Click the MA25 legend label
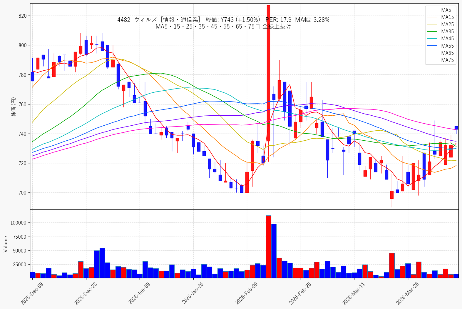Screen dimensions: 462x309 click(447, 24)
